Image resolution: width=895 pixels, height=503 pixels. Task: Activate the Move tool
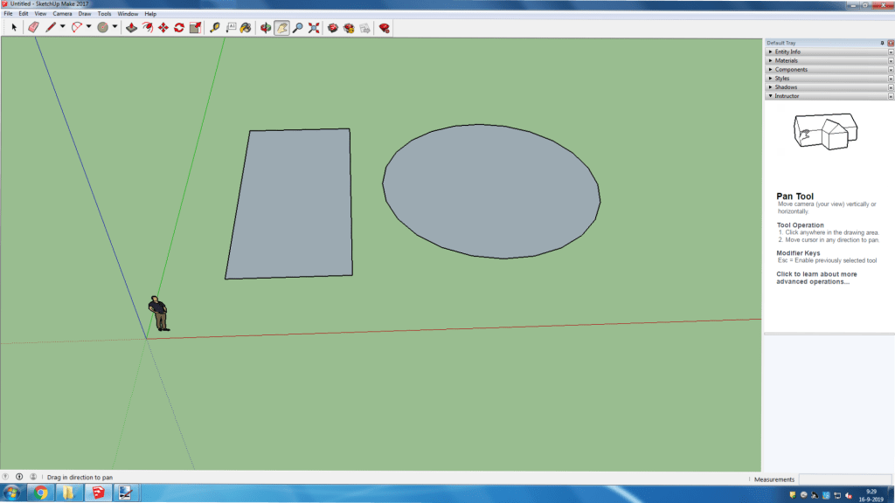pos(163,28)
